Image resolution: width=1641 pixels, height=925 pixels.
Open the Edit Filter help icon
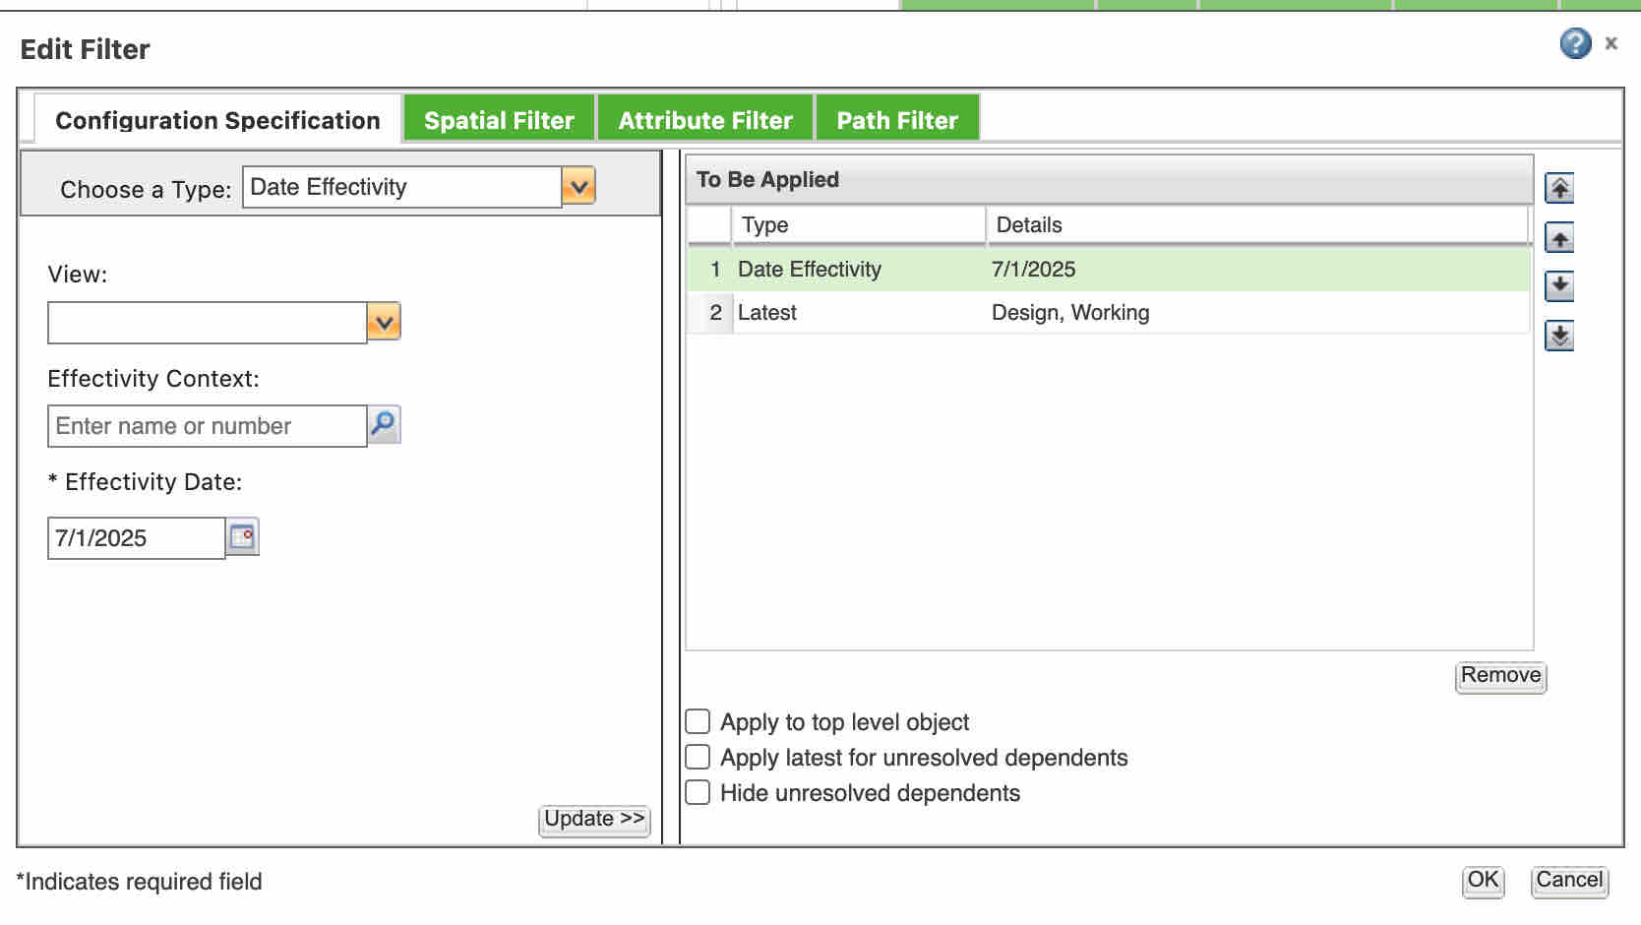coord(1575,43)
